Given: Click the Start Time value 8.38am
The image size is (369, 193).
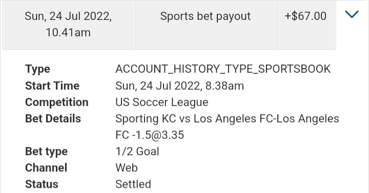Looking at the screenshot, I should (x=224, y=86).
